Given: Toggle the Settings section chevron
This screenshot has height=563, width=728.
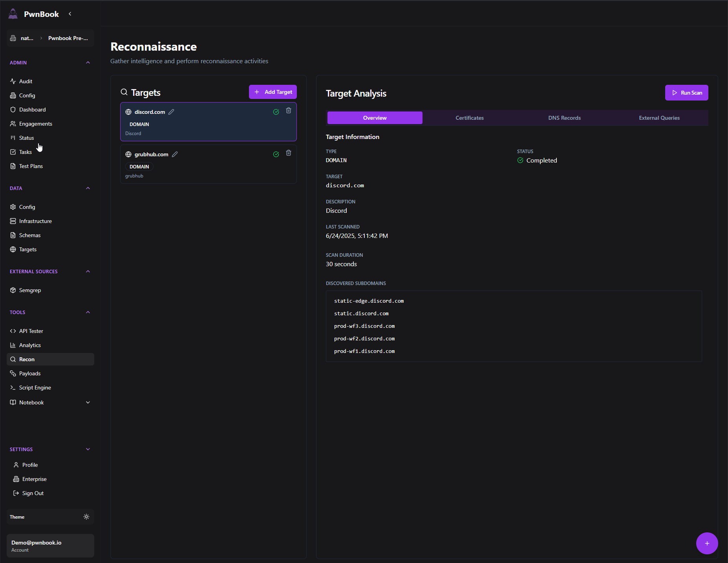Looking at the screenshot, I should click(88, 449).
